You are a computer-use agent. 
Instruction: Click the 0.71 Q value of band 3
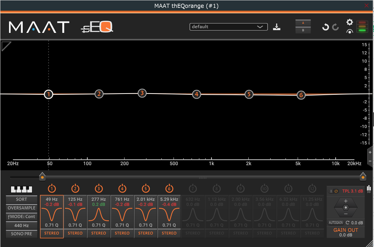pyautogui.click(x=99, y=225)
